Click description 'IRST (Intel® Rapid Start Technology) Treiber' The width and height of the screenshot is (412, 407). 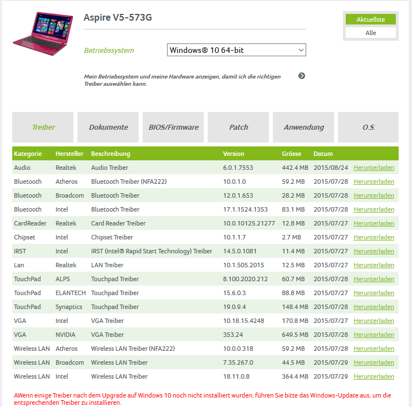click(x=151, y=251)
